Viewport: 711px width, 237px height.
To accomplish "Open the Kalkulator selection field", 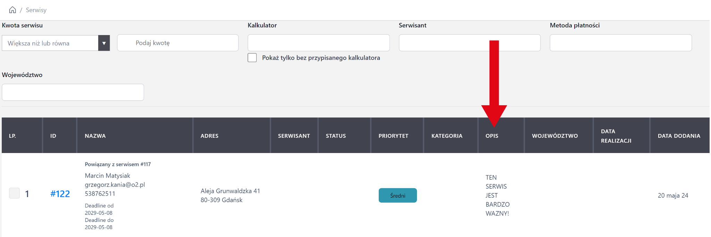I will click(x=318, y=43).
